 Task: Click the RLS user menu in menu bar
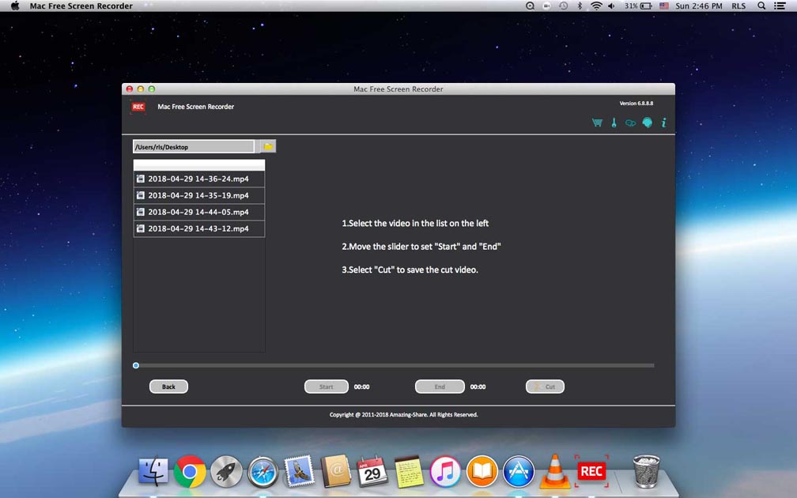[738, 6]
